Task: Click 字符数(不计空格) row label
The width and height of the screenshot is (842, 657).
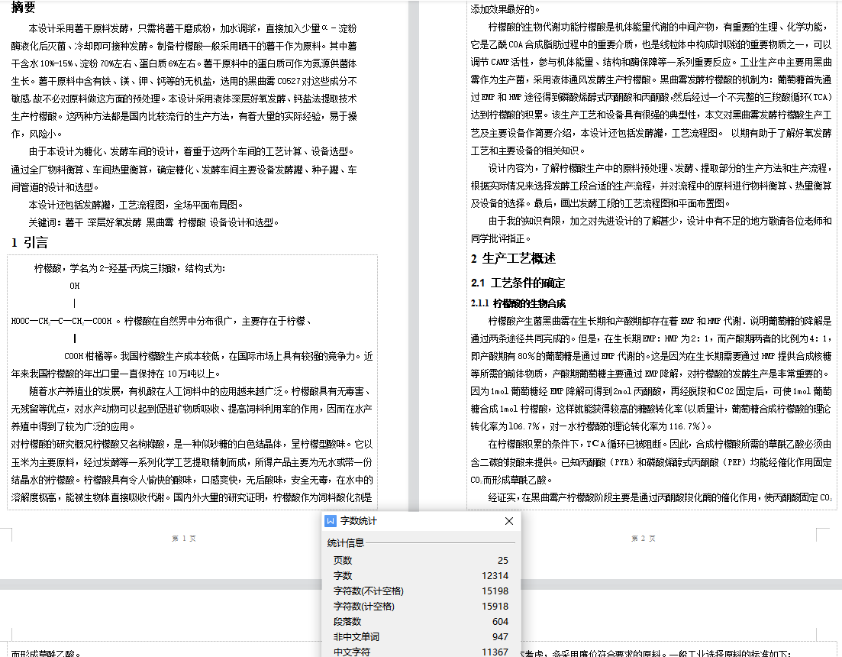Action: click(x=368, y=591)
